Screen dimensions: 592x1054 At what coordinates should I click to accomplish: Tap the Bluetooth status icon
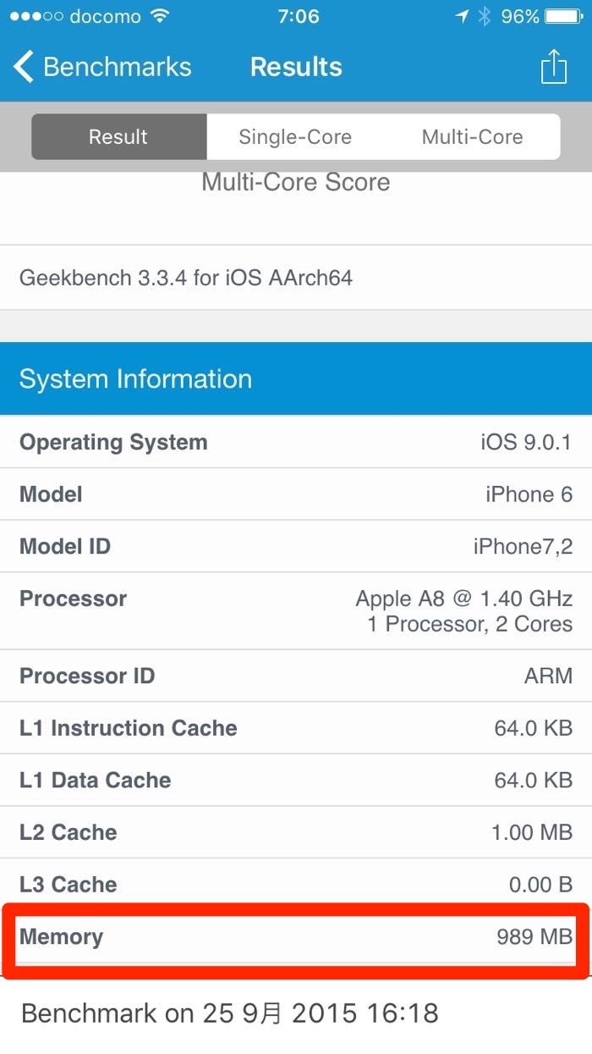485,16
